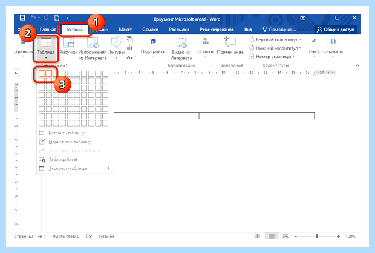This screenshot has width=375, height=253.
Task: Open Верхний колонтитул header dropdown
Action: (275, 39)
